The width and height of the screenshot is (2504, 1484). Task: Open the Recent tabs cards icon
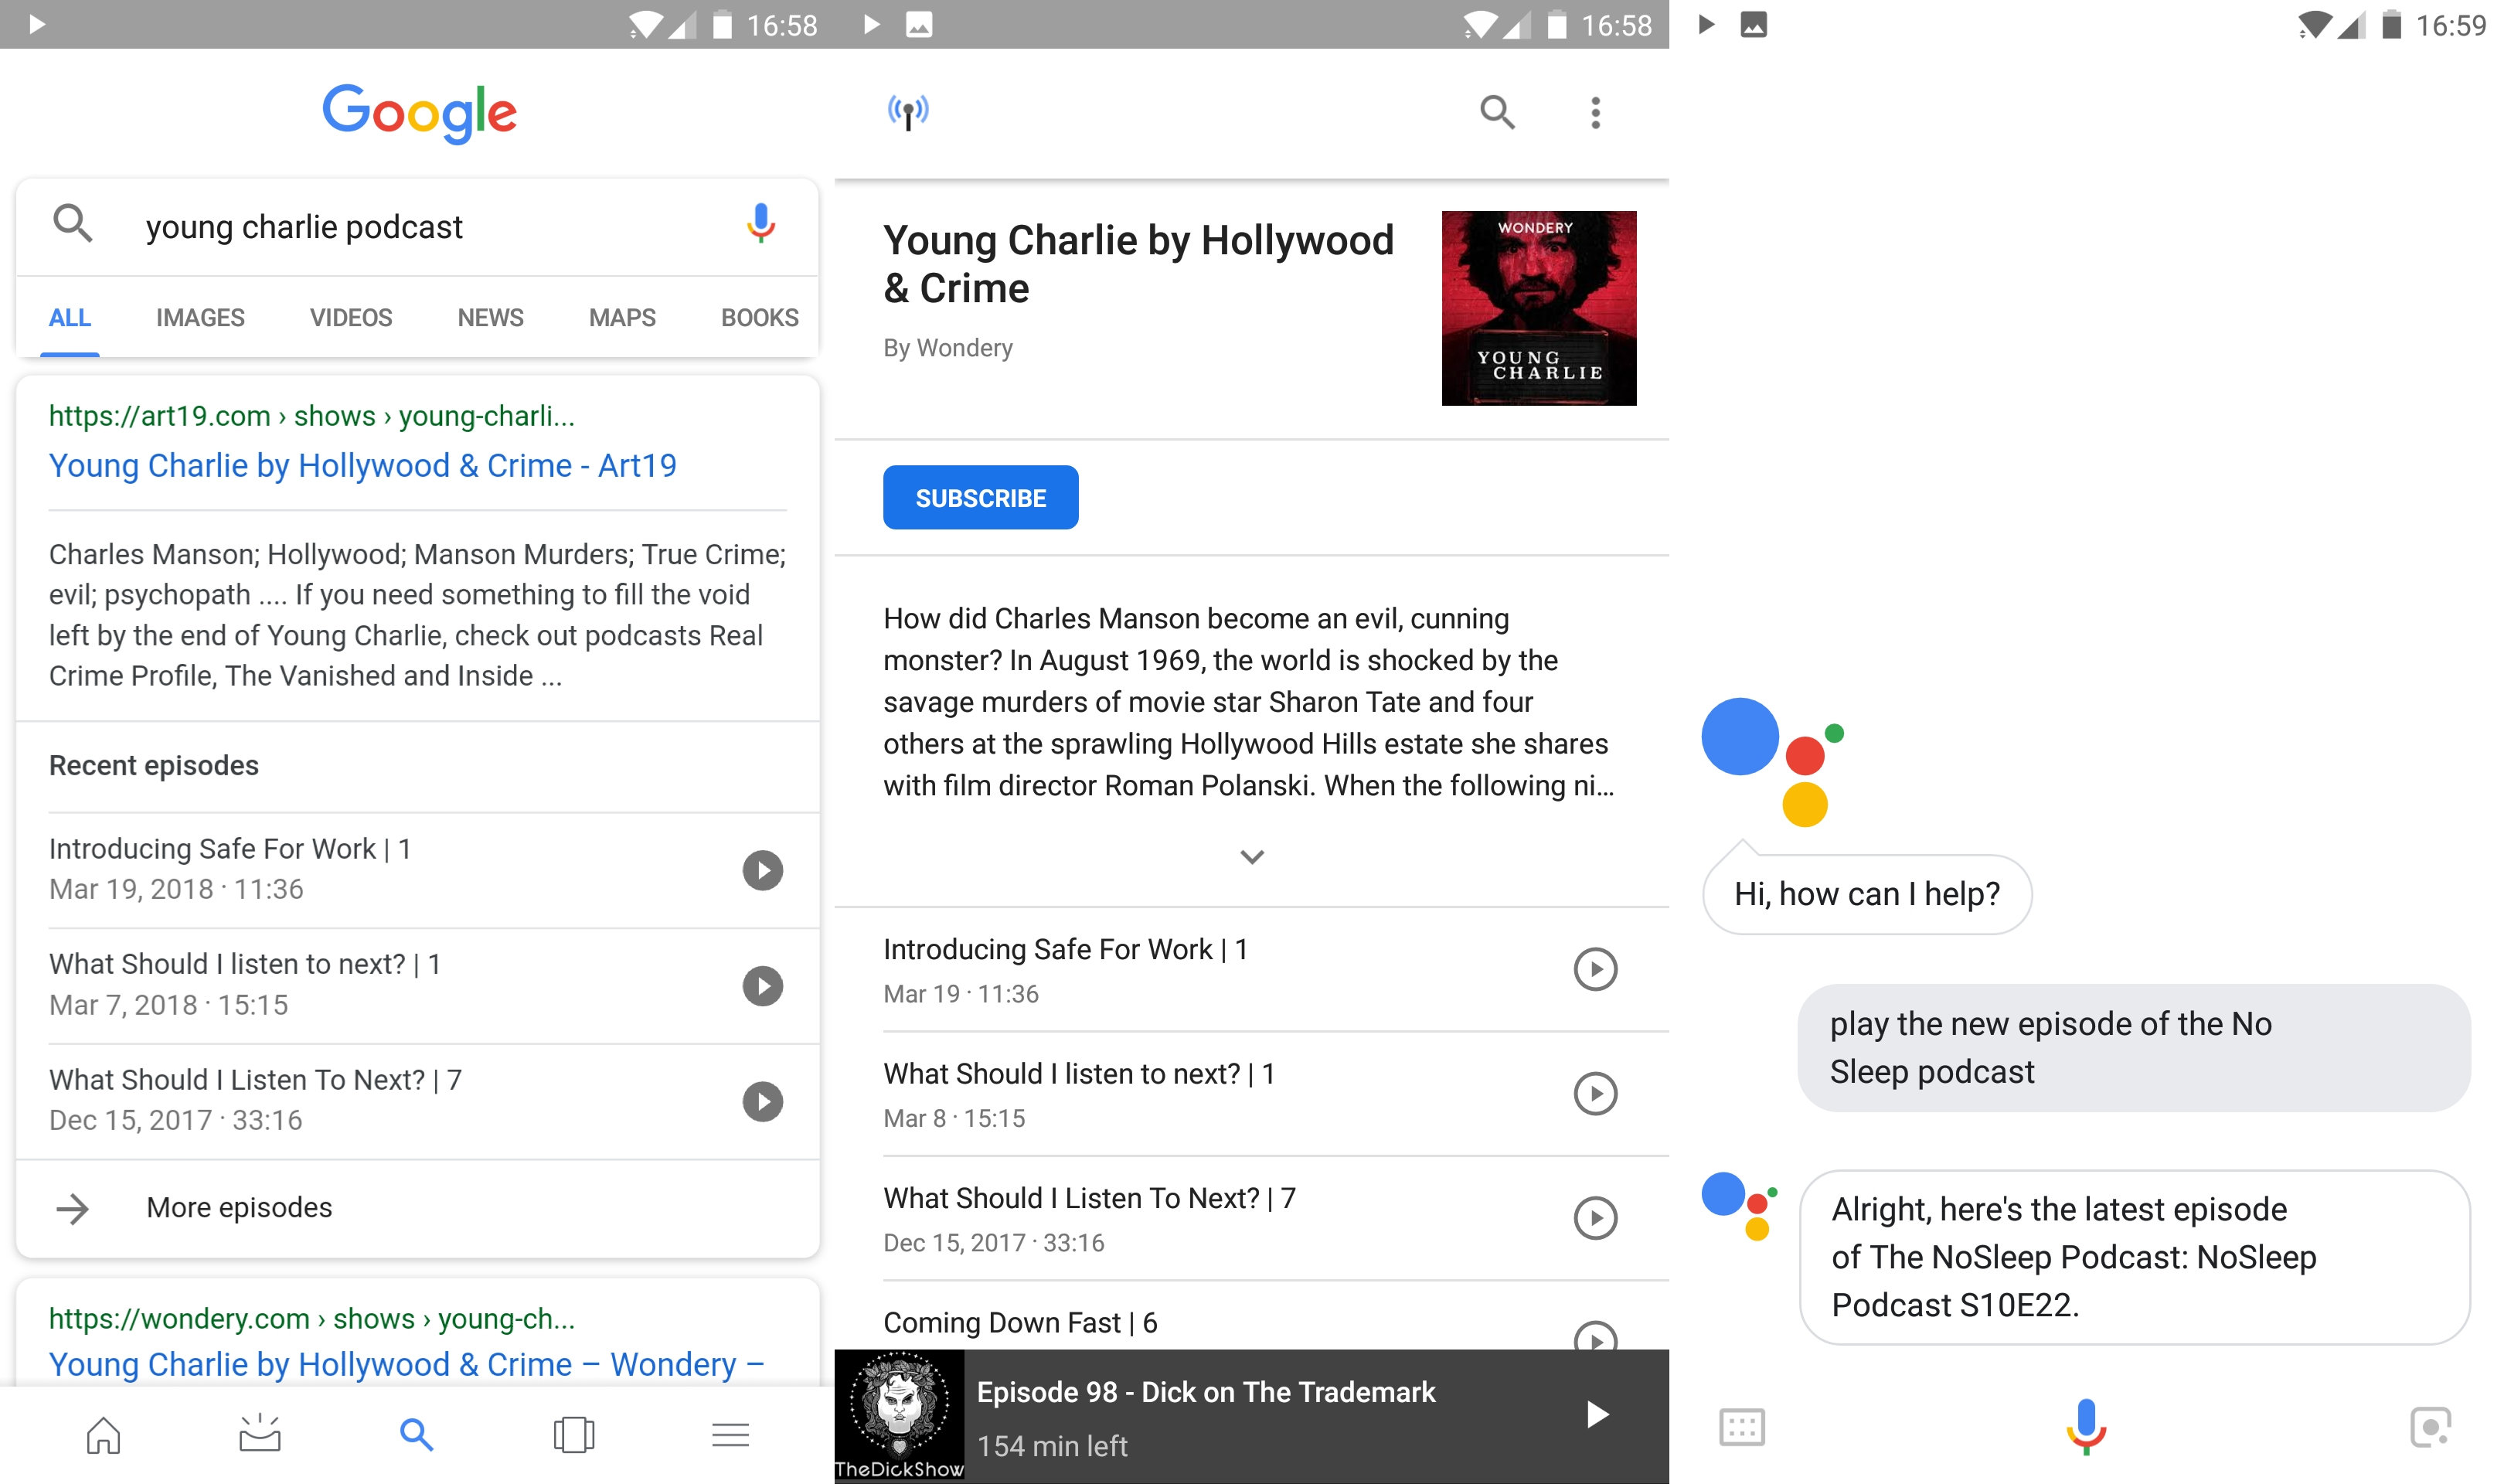pos(573,1435)
